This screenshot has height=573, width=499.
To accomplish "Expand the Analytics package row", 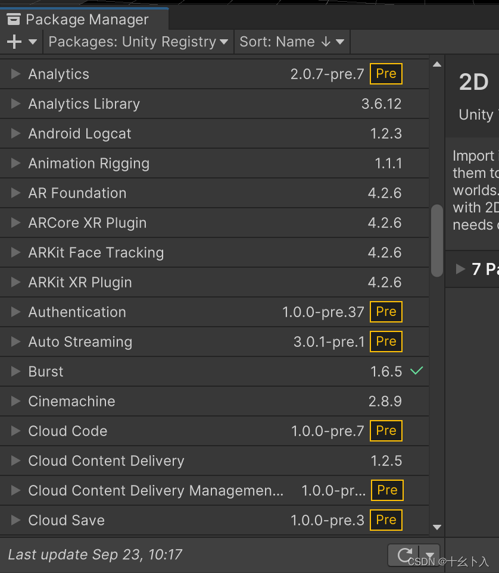I will 15,74.
